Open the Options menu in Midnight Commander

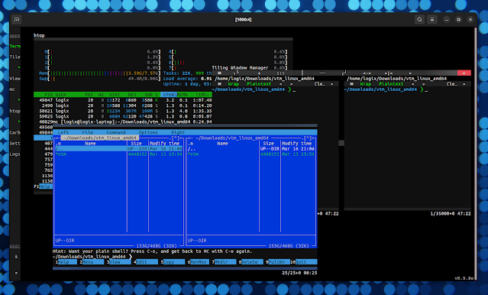click(x=148, y=132)
